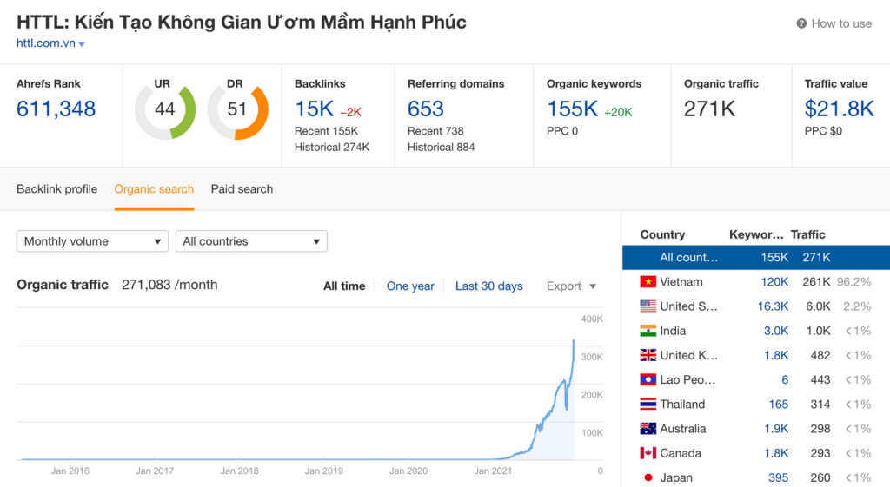Click the Vietnam flag icon
The image size is (890, 487).
pos(648,282)
